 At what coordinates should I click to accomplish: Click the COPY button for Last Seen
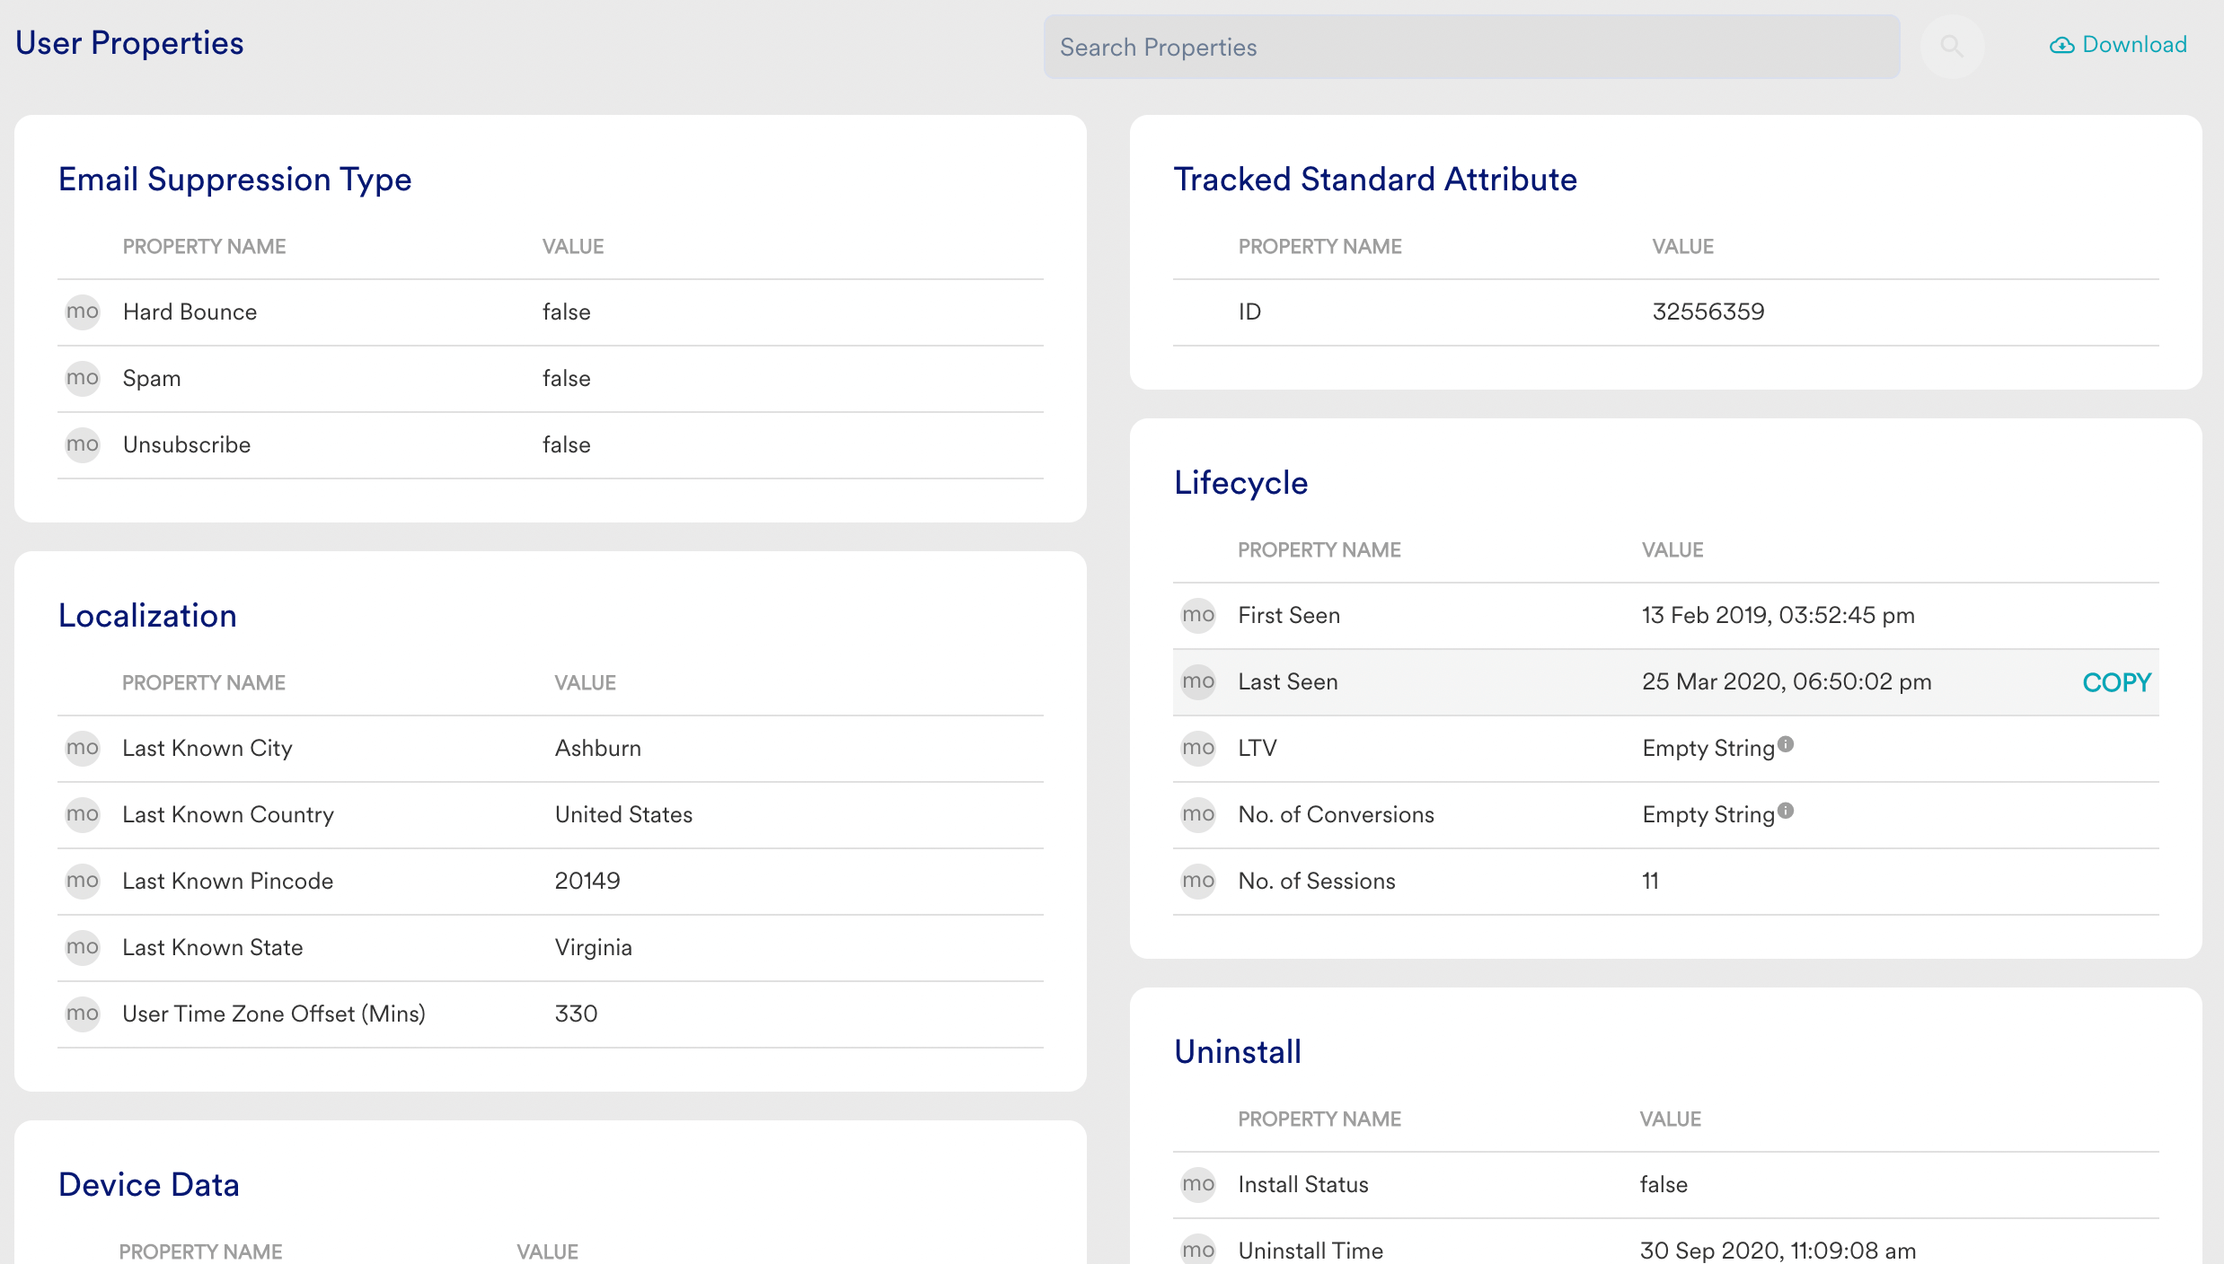tap(2116, 682)
